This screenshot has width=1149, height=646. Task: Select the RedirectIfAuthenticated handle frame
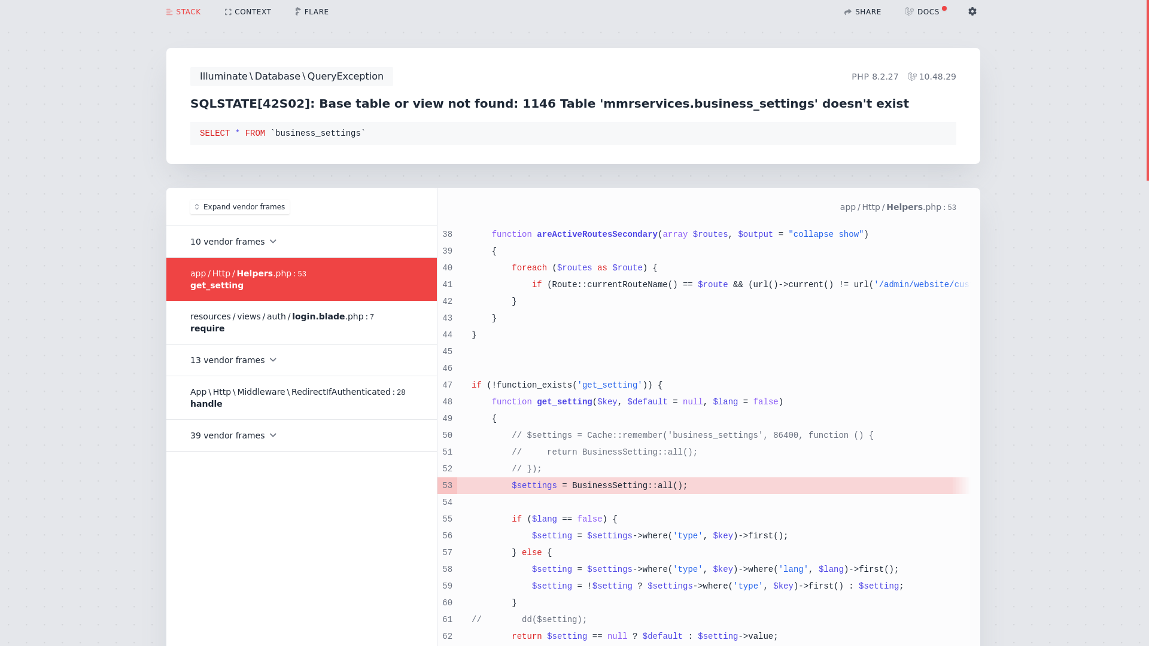pos(302,398)
